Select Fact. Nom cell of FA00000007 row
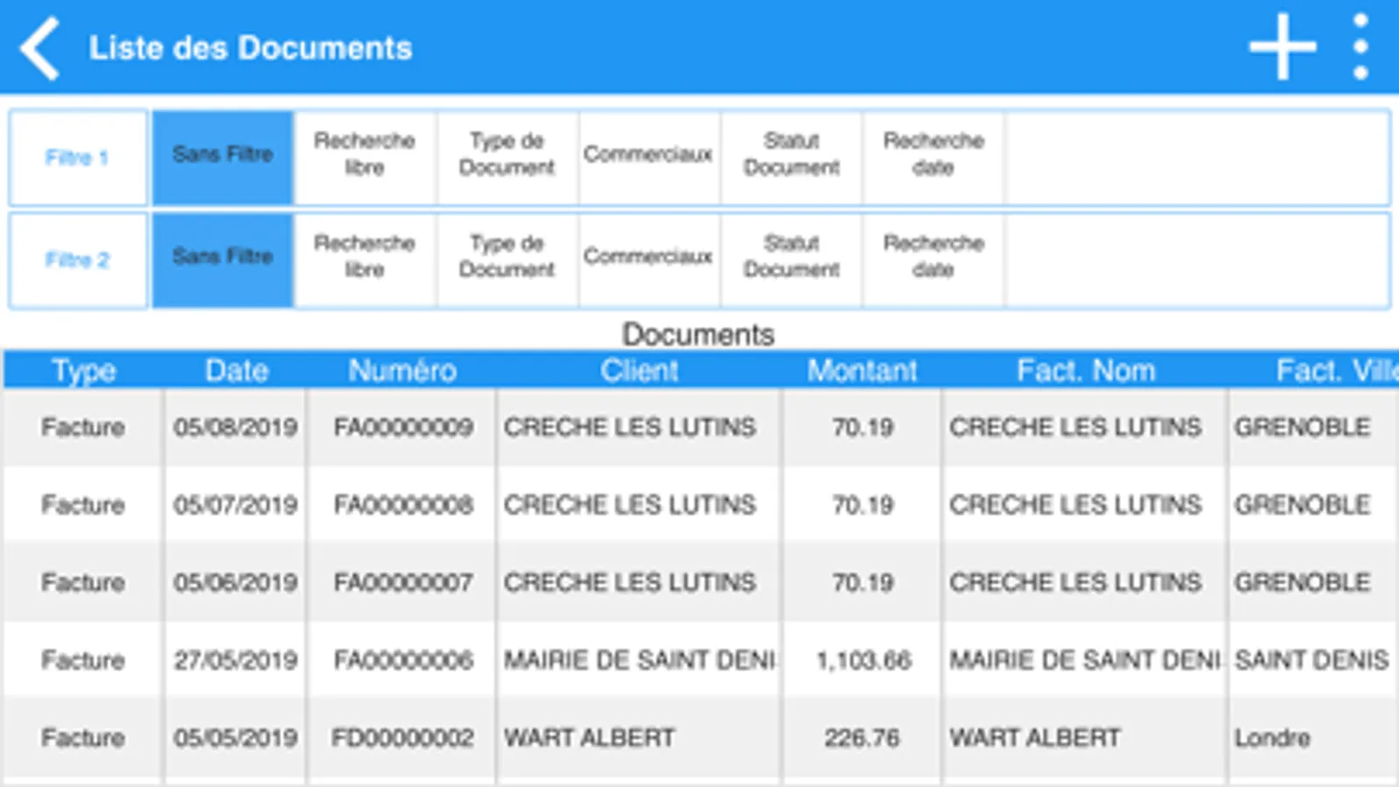The width and height of the screenshot is (1399, 787). [1086, 582]
